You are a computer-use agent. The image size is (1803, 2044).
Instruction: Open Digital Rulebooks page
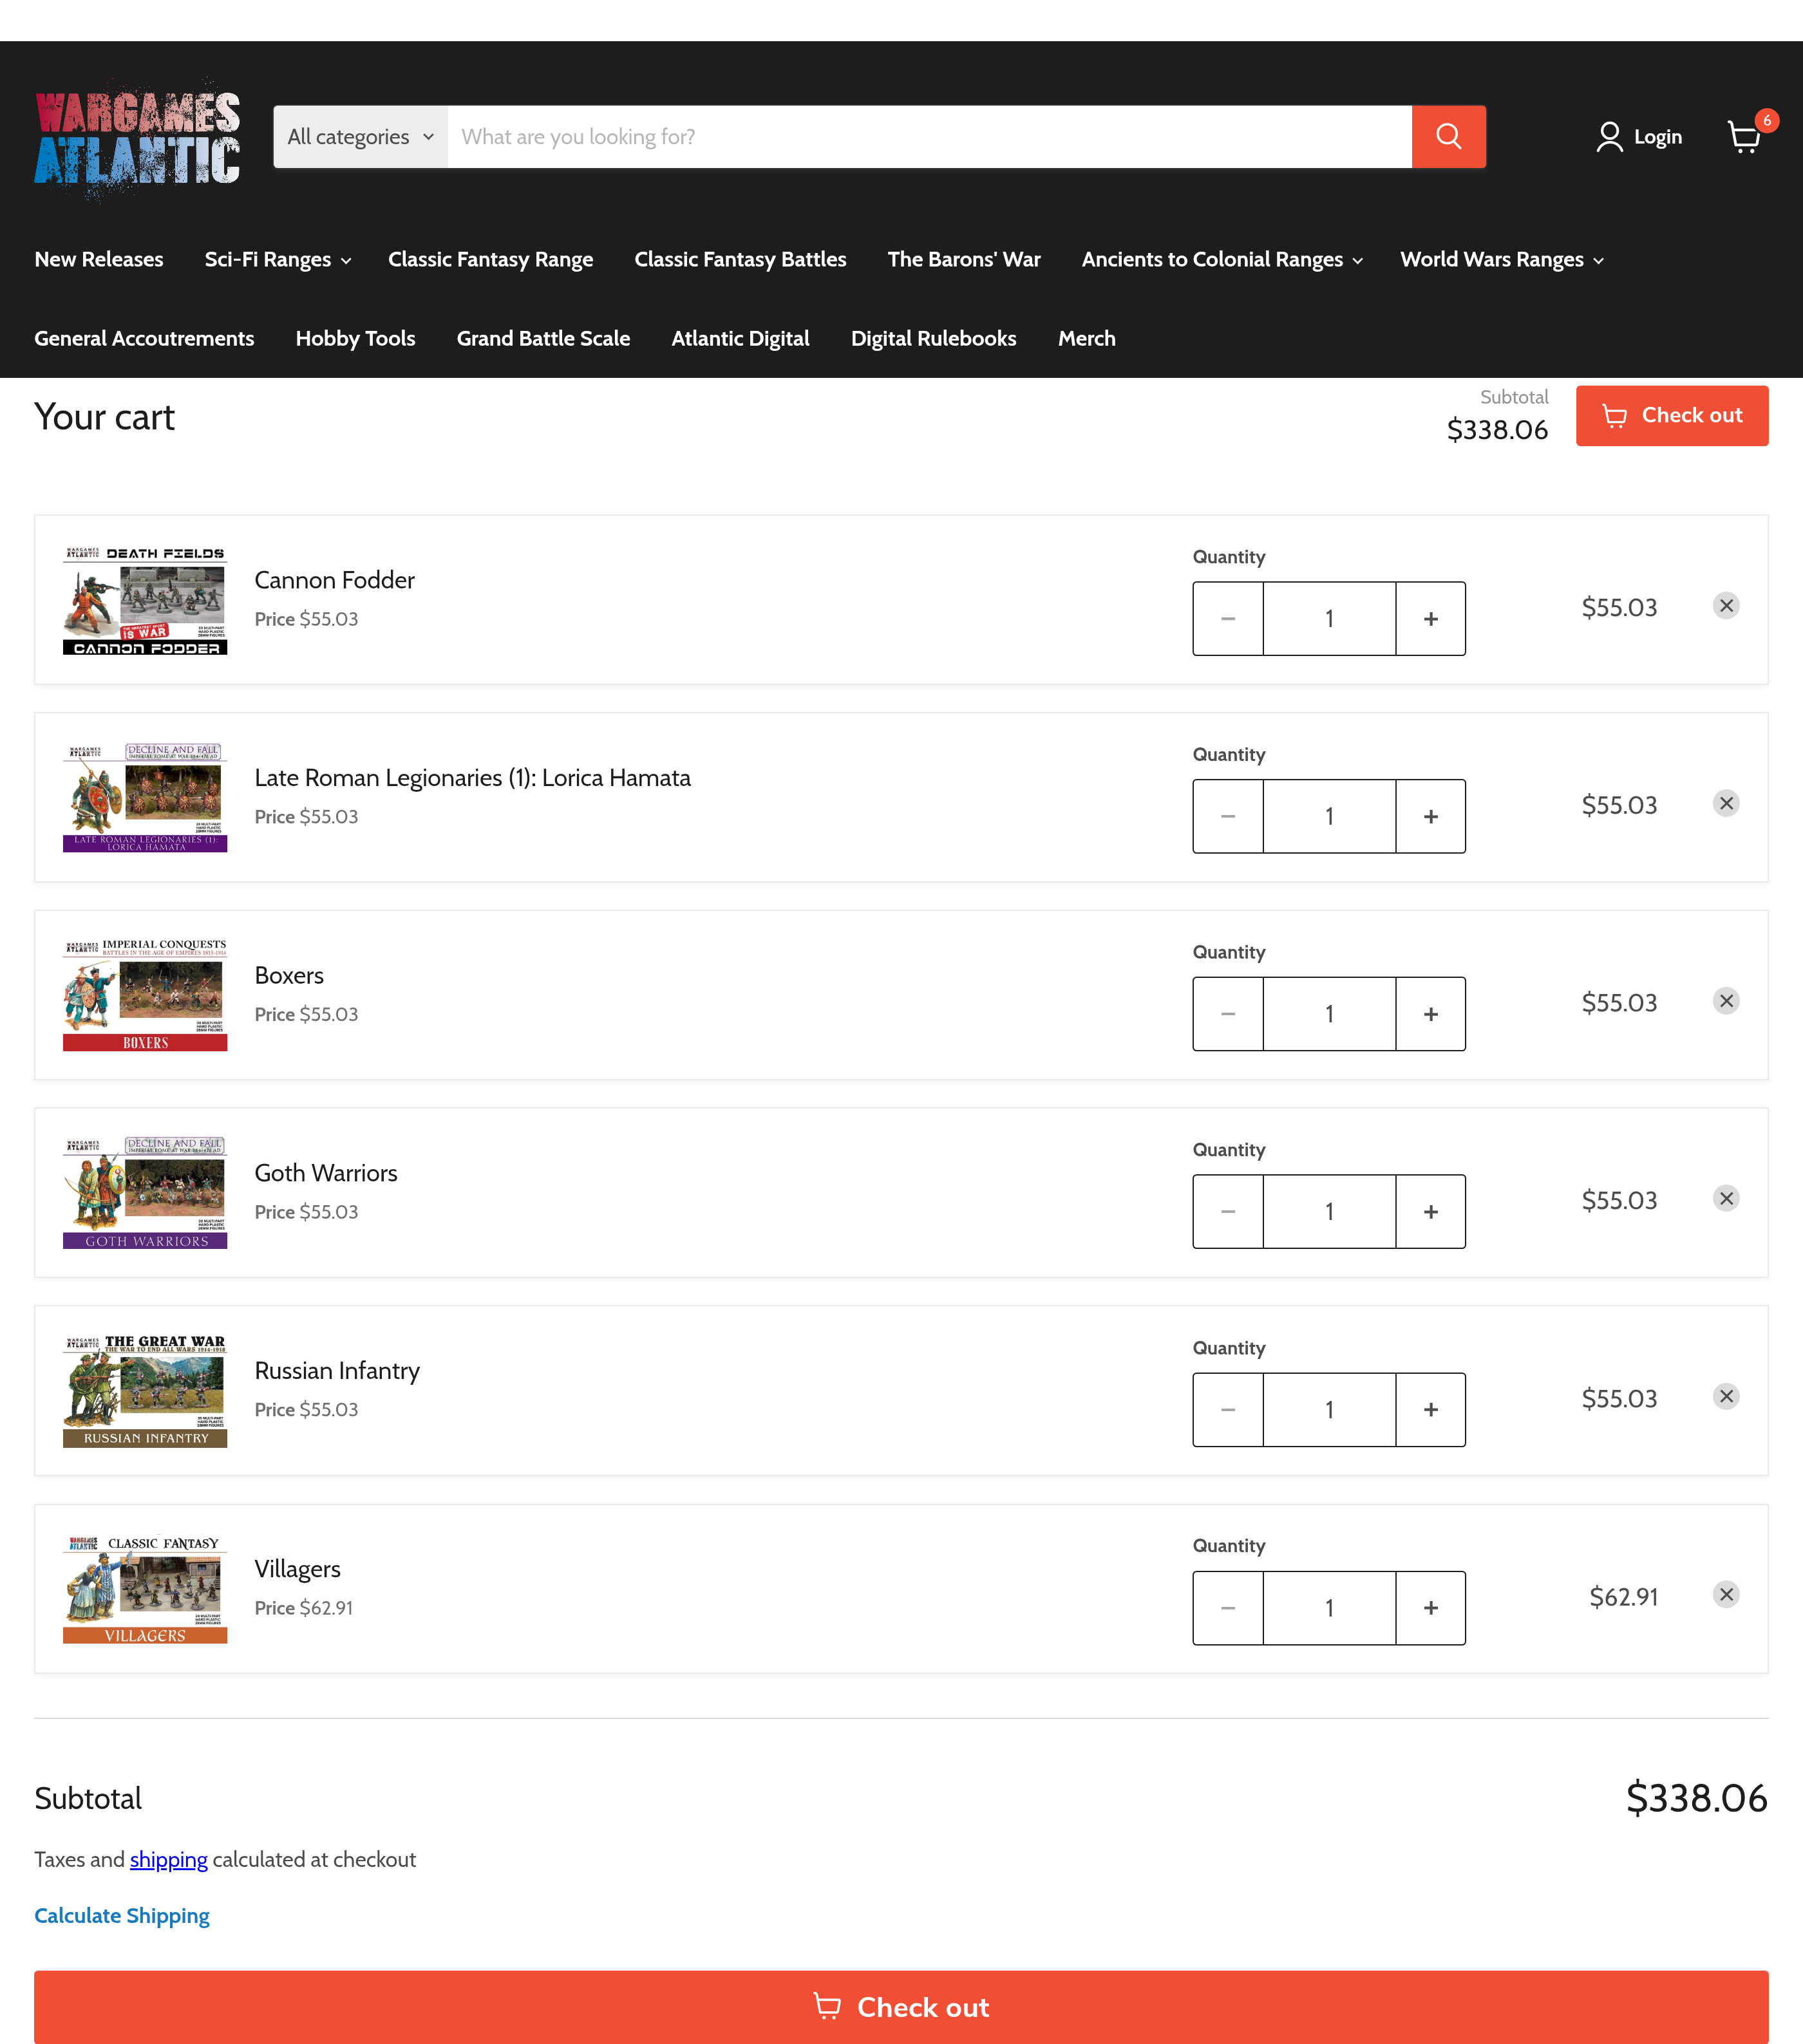933,338
